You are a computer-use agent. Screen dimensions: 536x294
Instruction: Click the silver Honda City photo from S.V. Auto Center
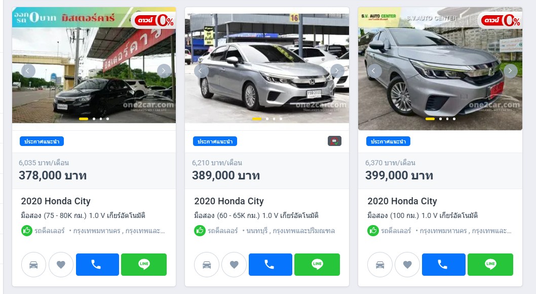pyautogui.click(x=440, y=68)
